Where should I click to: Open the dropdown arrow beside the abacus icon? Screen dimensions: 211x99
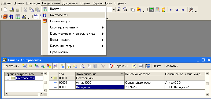(x=28, y=18)
